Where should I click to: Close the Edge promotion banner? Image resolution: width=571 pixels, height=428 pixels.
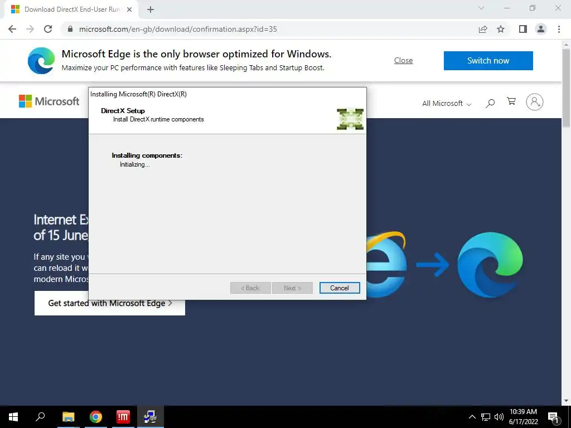pos(403,60)
